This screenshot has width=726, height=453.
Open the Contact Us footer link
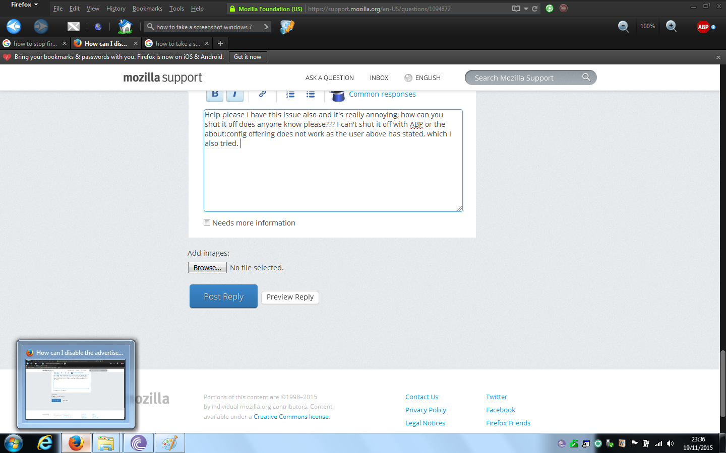tap(421, 397)
